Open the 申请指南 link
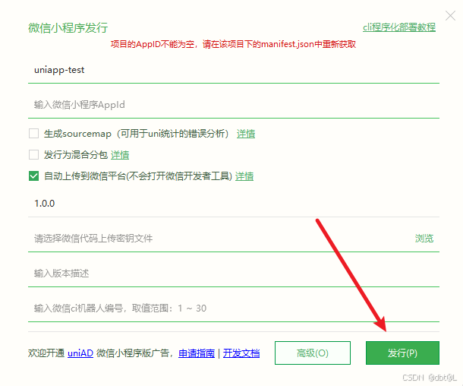 pyautogui.click(x=197, y=353)
